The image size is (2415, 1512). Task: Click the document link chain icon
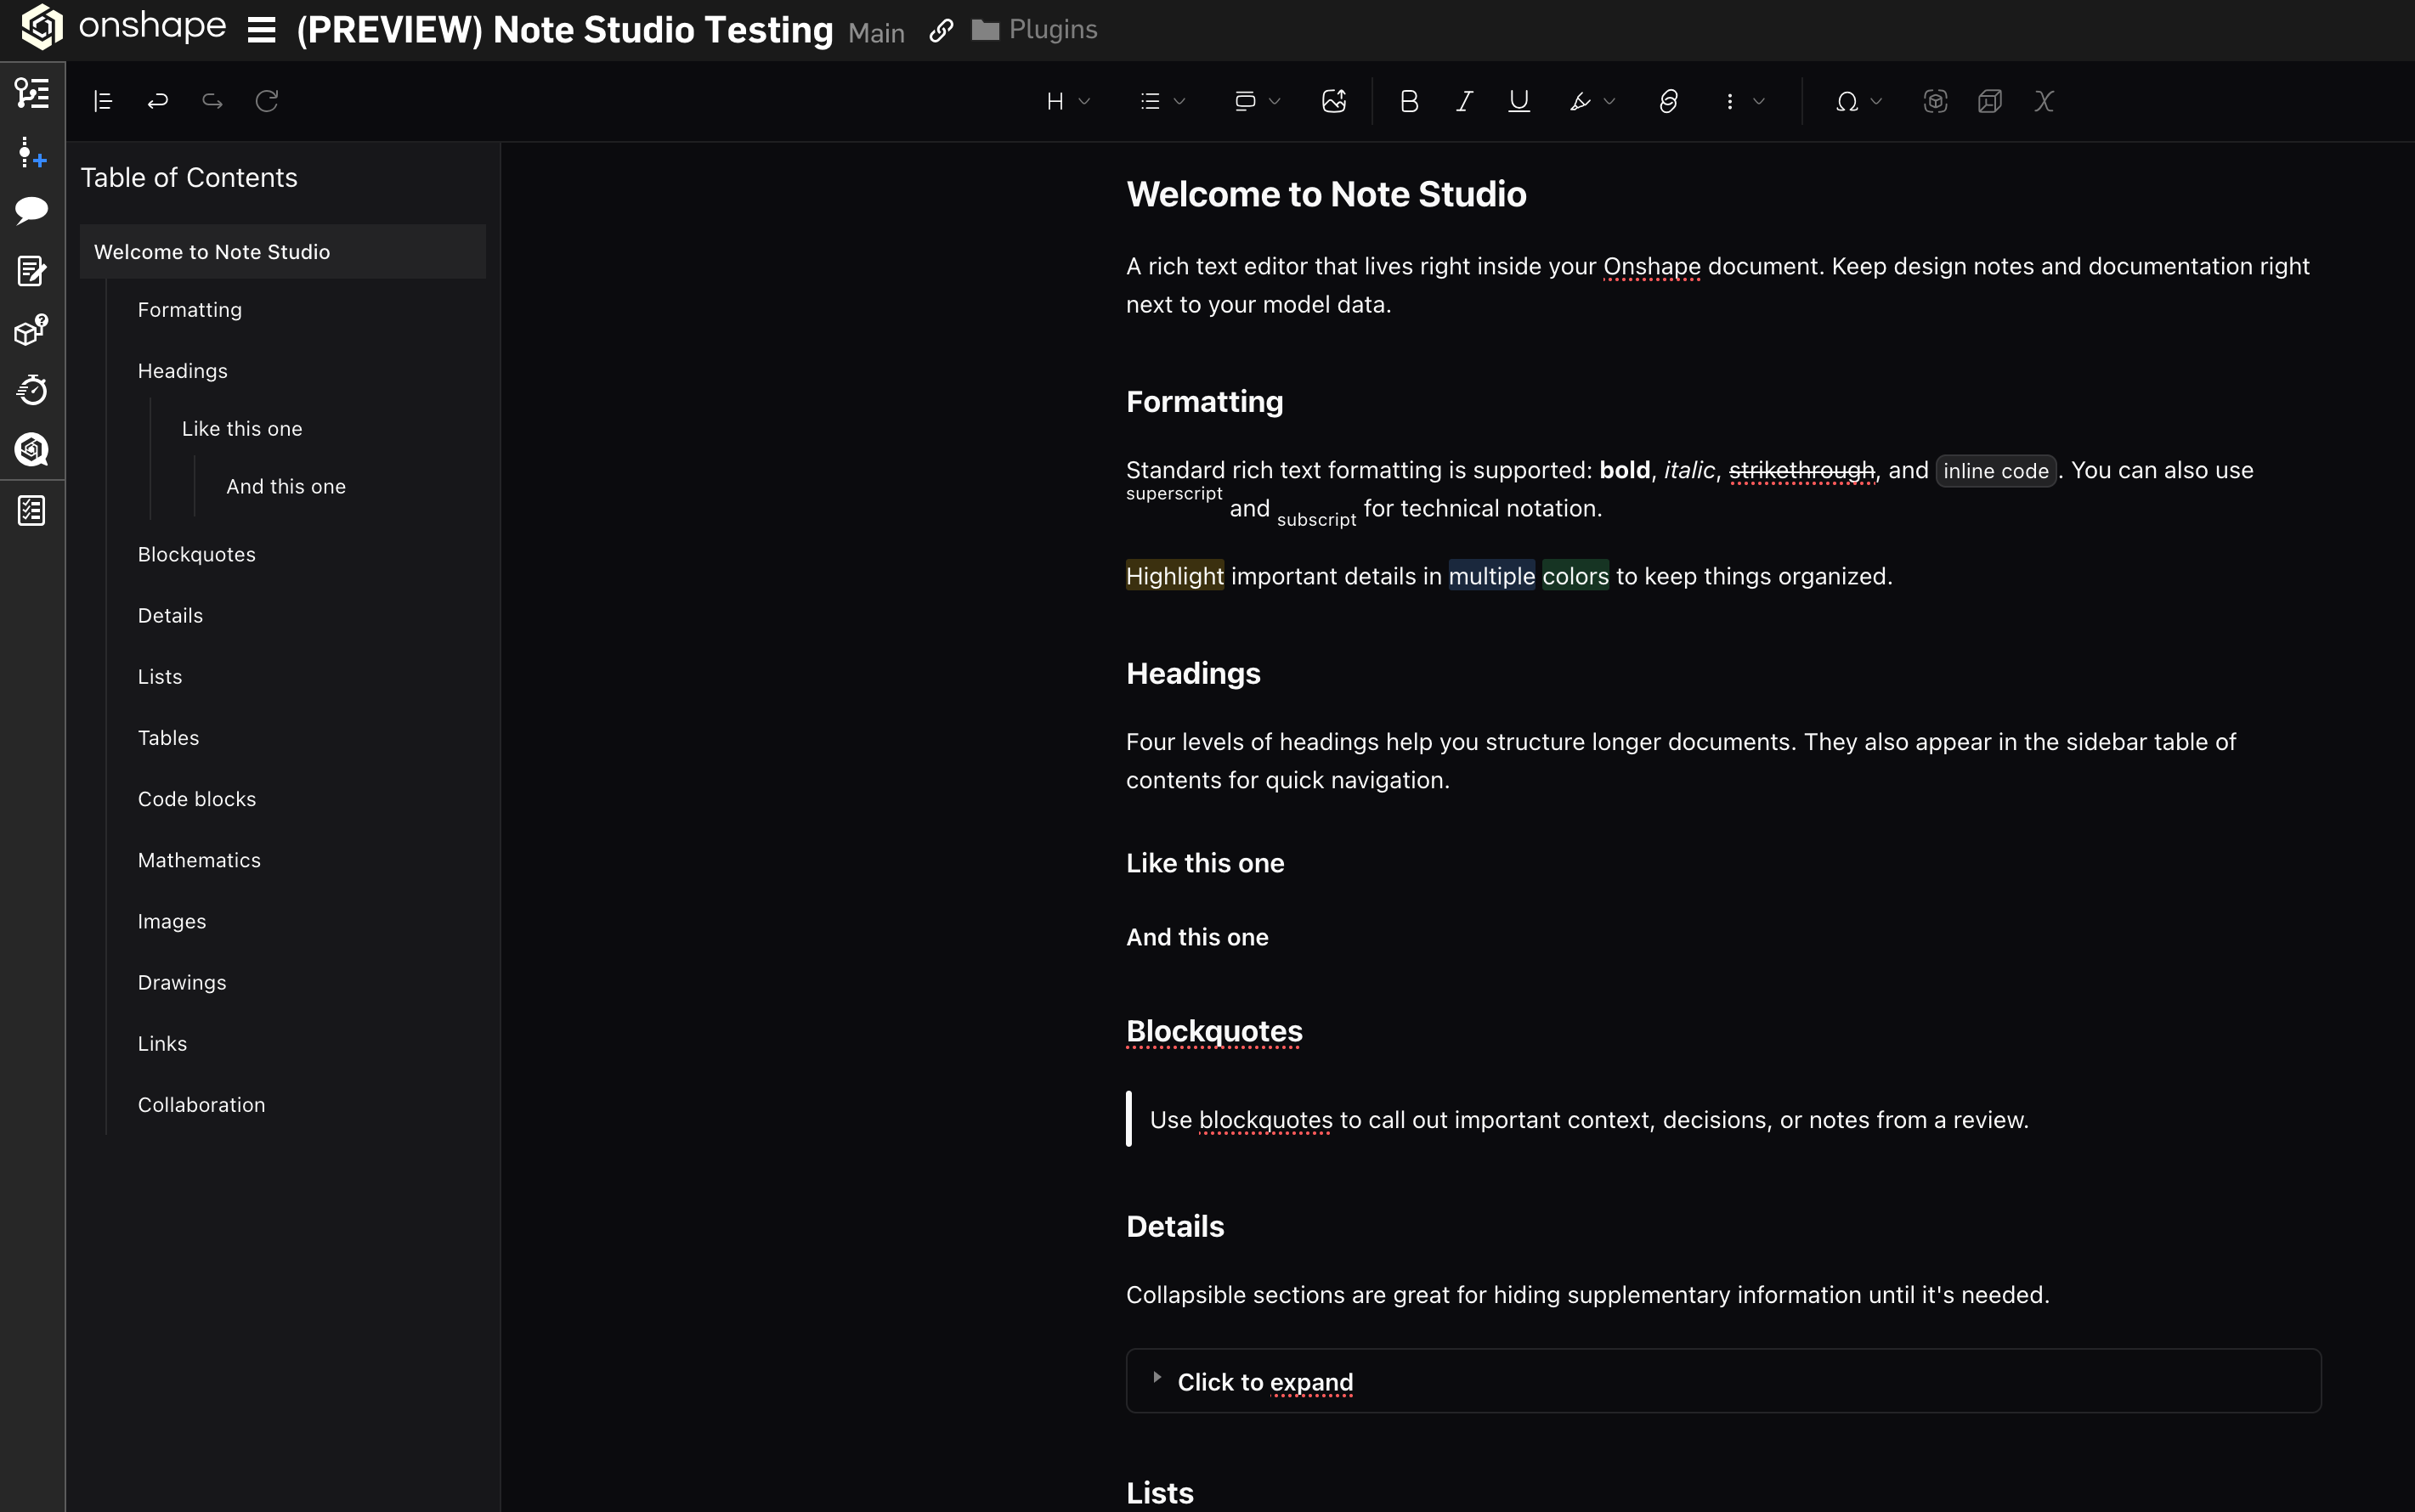tap(941, 31)
